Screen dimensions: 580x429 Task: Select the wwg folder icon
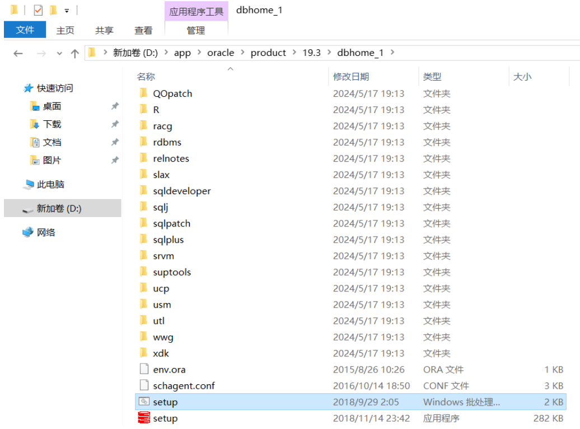coord(144,337)
